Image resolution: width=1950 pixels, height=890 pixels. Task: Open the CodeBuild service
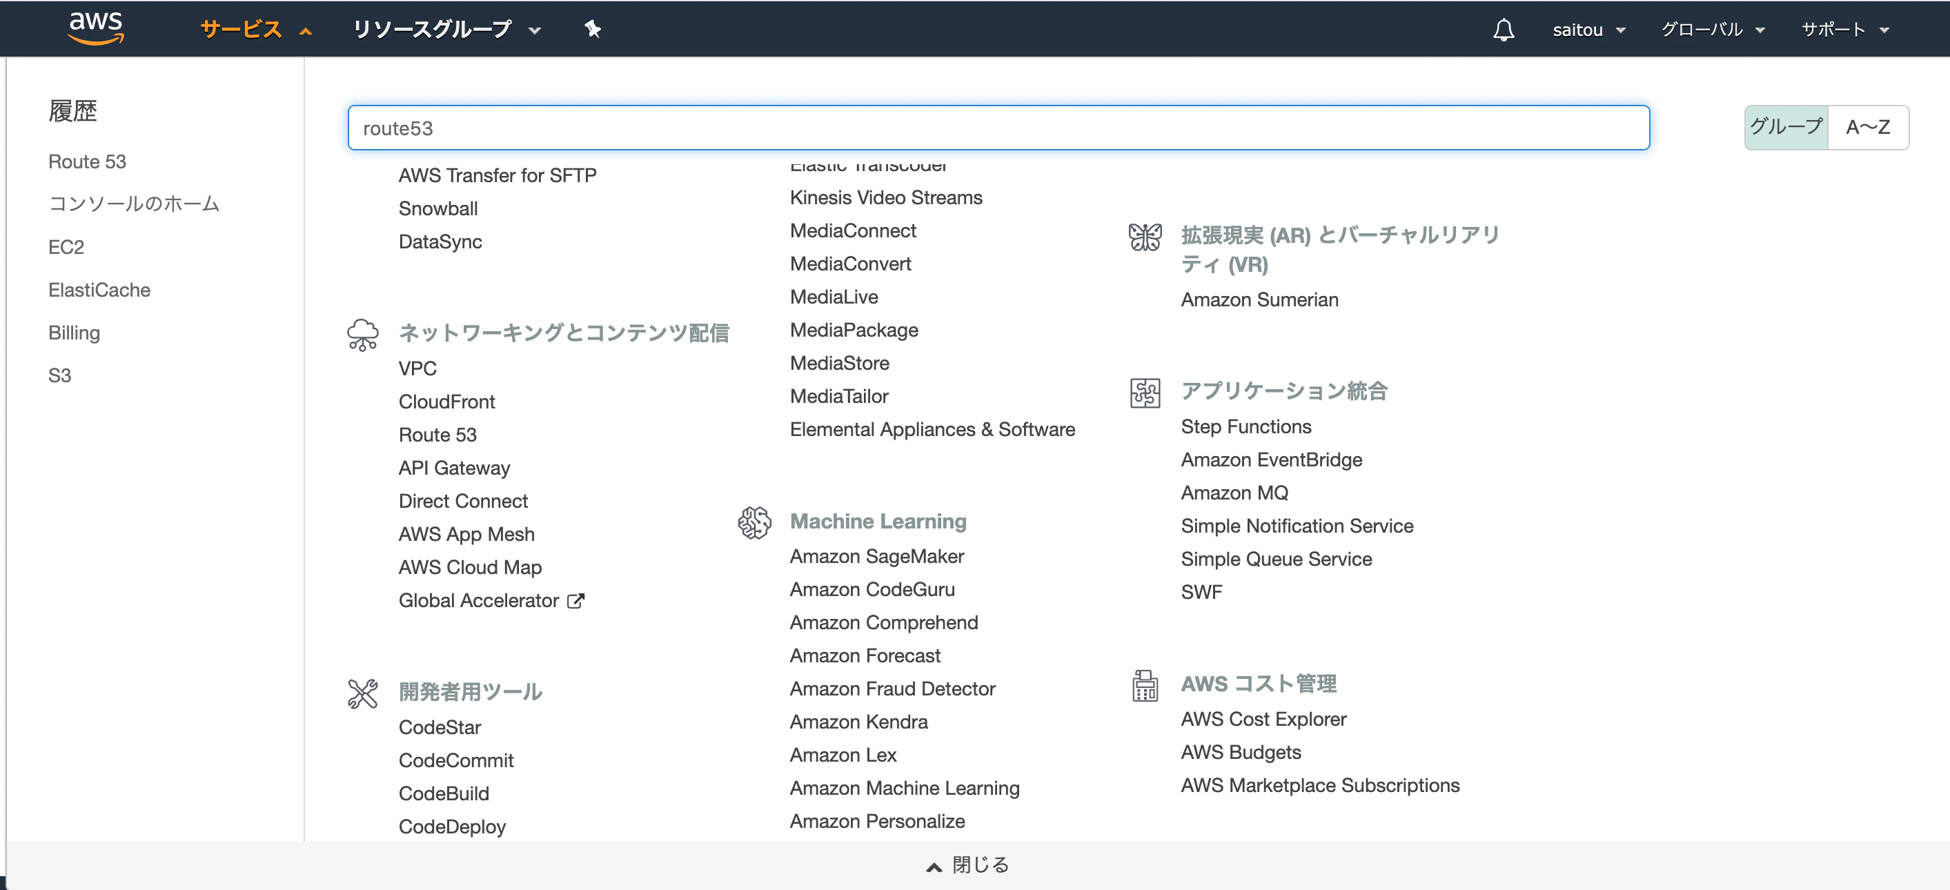click(444, 794)
